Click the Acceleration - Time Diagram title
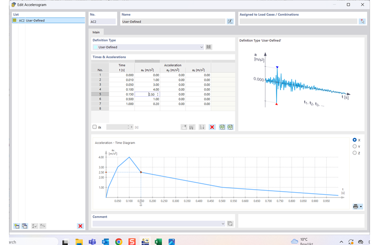 [x=115, y=142]
